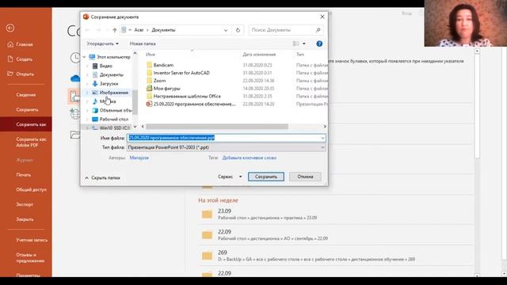
Task: Sort by the Имя column header
Action: tap(151, 55)
